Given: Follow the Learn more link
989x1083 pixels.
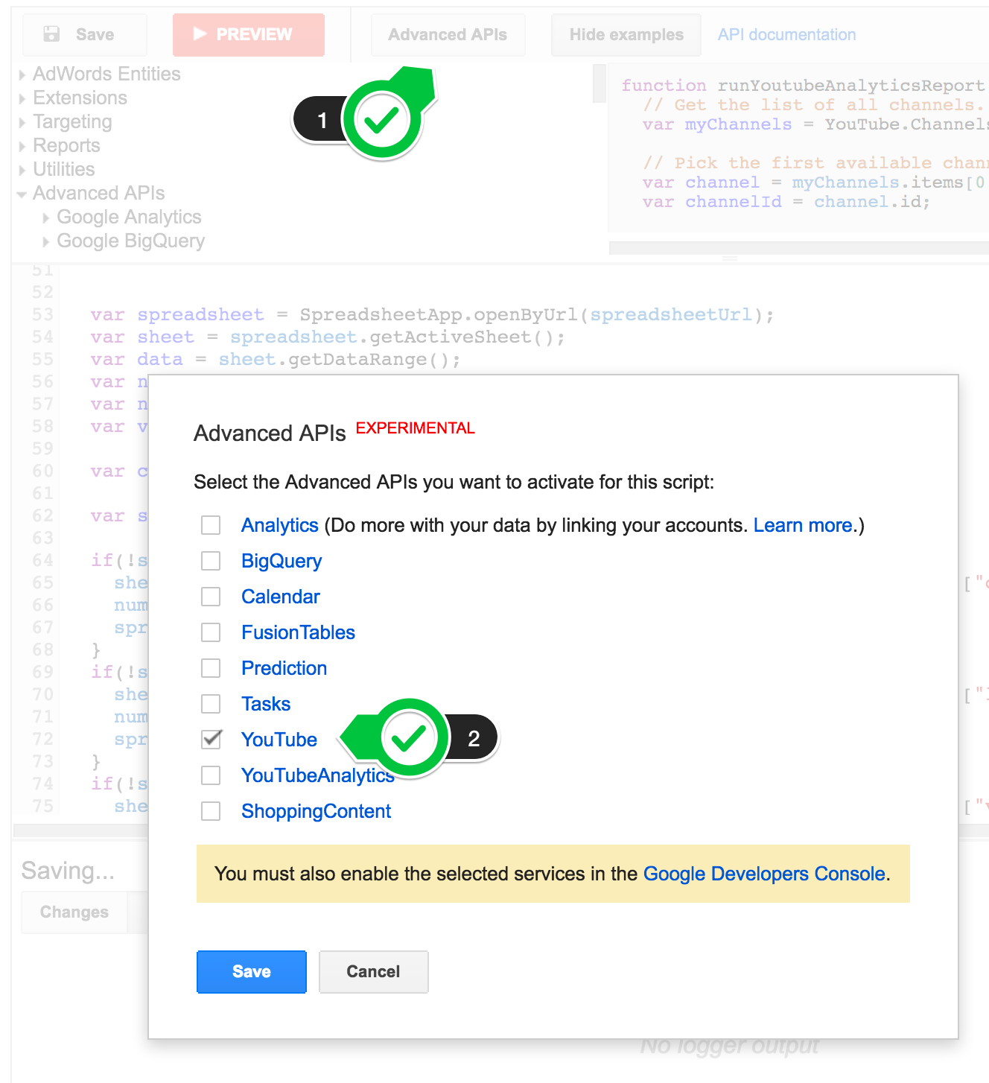Looking at the screenshot, I should (x=803, y=525).
